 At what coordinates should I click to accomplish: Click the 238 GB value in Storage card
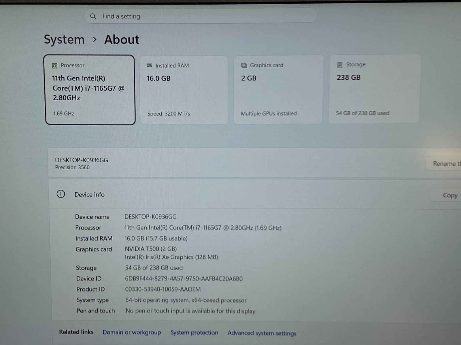349,77
